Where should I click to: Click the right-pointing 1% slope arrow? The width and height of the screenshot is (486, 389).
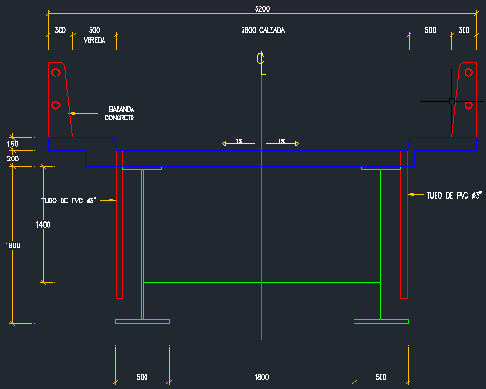pos(282,143)
